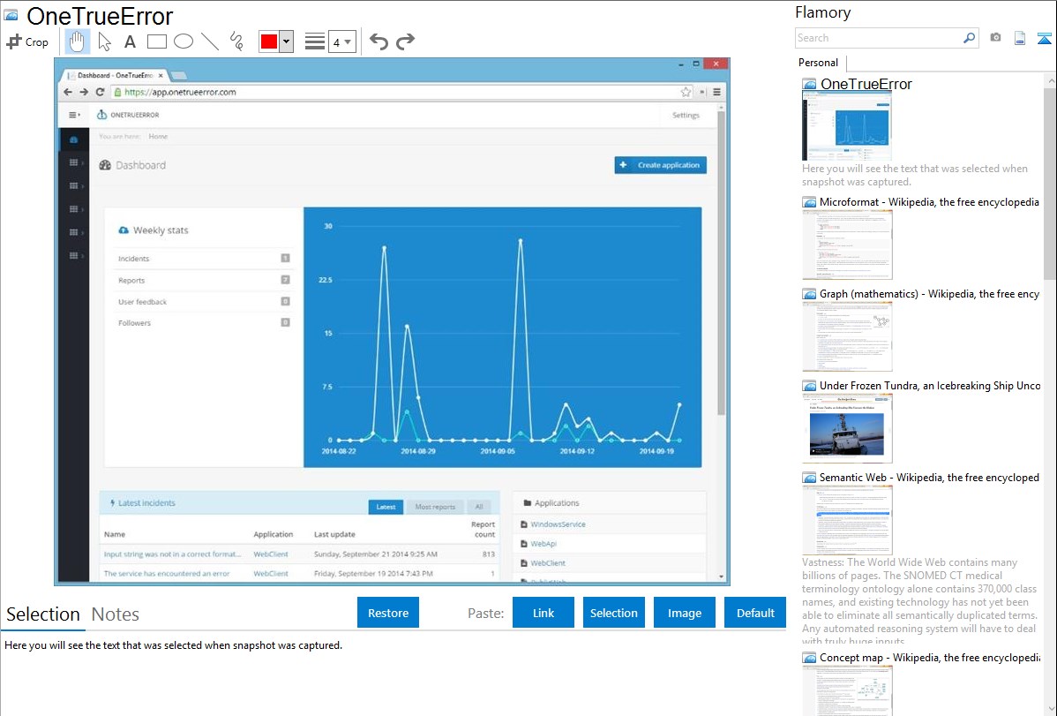This screenshot has height=716, width=1057.
Task: Select the All incidents filter tab
Action: pyautogui.click(x=479, y=507)
